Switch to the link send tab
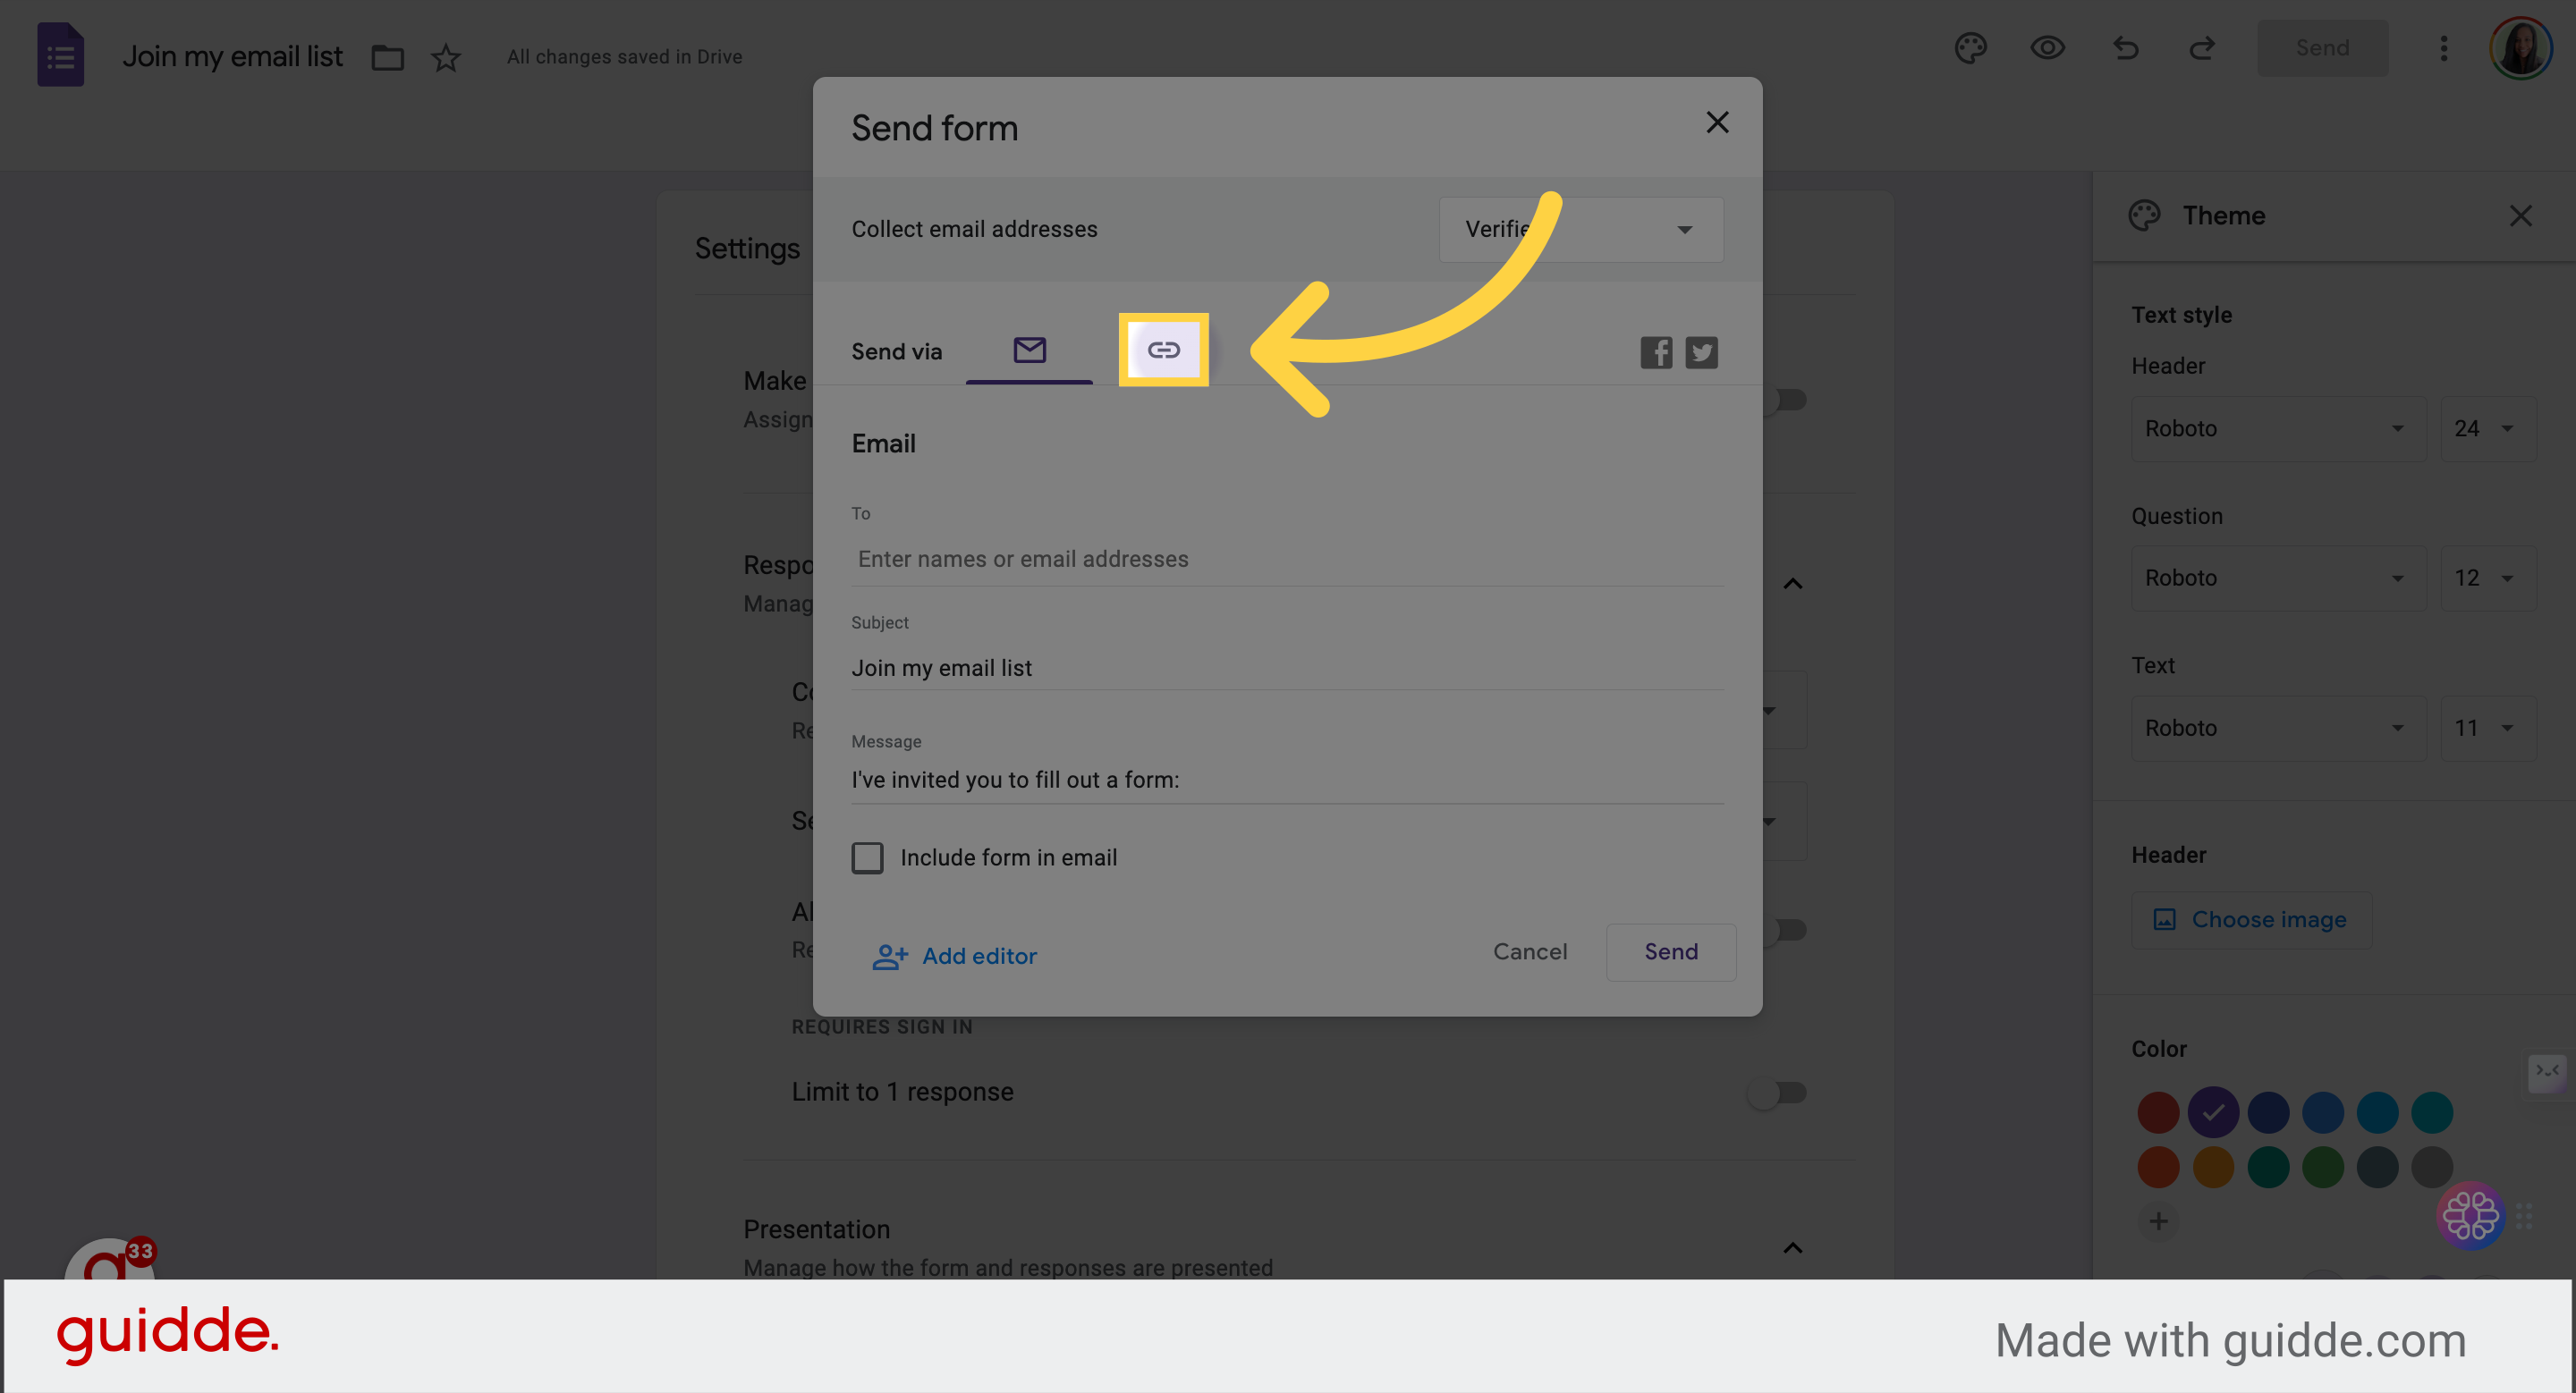Image resolution: width=2576 pixels, height=1393 pixels. click(1163, 350)
